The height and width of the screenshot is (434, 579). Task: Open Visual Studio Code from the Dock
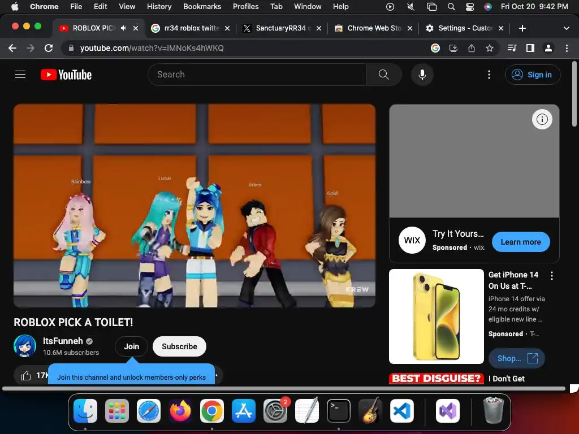[x=402, y=410]
